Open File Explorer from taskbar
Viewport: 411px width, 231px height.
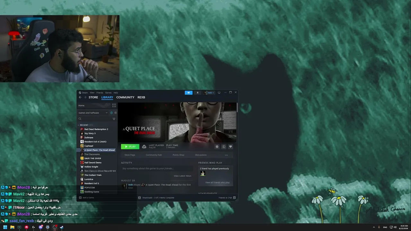pyautogui.click(x=12, y=227)
